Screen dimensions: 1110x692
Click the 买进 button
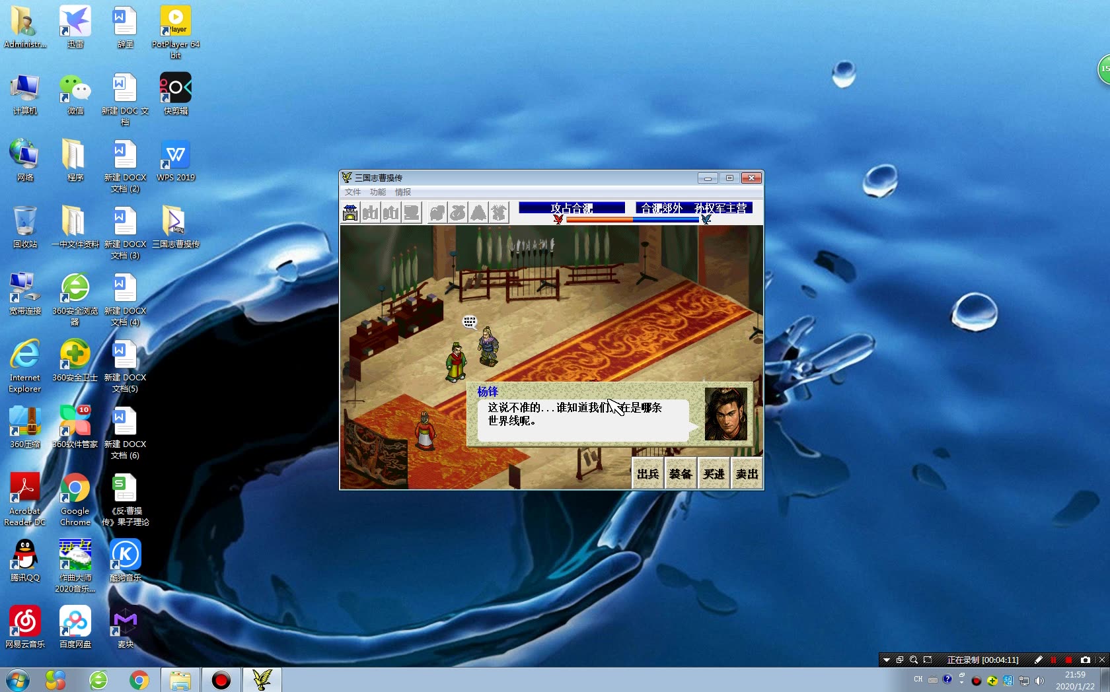coord(714,473)
